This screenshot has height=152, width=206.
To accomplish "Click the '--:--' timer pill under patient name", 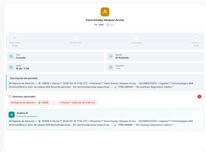I will point(110,25).
